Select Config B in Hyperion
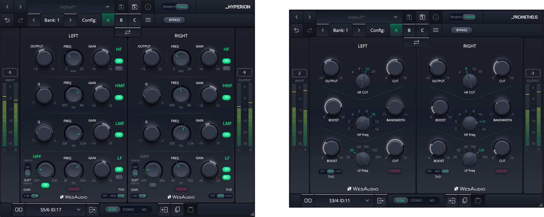The width and height of the screenshot is (544, 217). 121,20
